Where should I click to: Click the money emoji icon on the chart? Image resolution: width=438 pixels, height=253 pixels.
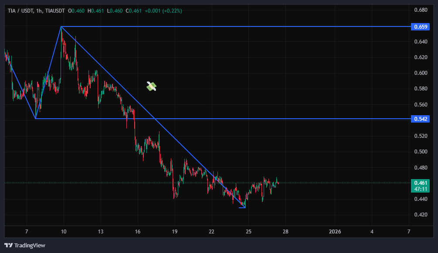[151, 87]
